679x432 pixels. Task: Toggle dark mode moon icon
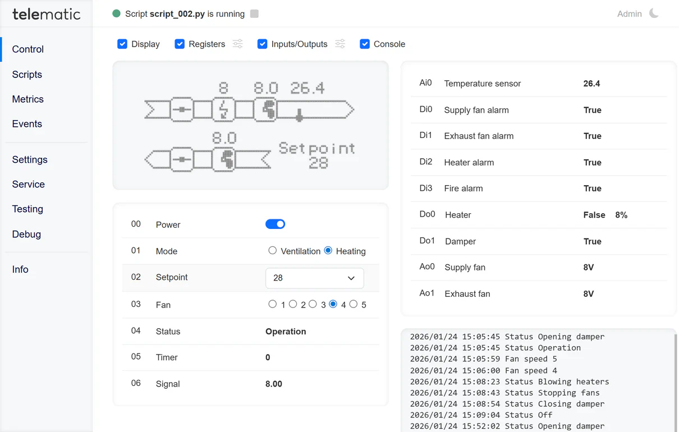654,13
